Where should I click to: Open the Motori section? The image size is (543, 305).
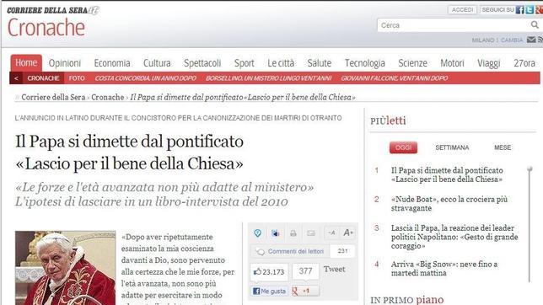[452, 63]
